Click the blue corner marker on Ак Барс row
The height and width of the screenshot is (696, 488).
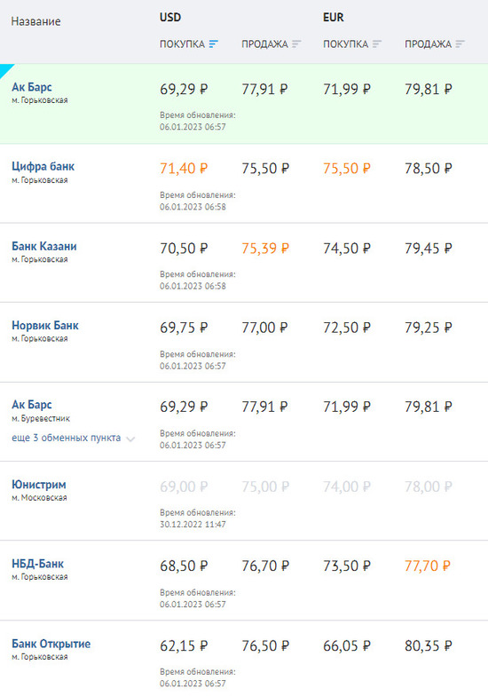point(5,69)
